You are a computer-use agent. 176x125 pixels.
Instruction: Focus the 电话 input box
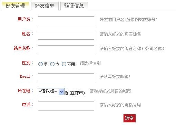(66, 106)
